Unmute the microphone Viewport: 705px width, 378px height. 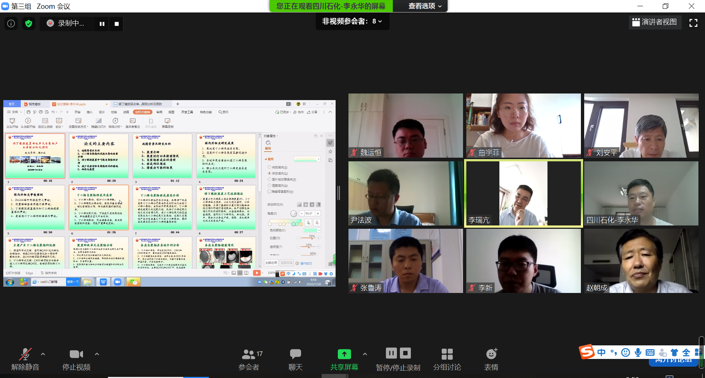point(25,359)
